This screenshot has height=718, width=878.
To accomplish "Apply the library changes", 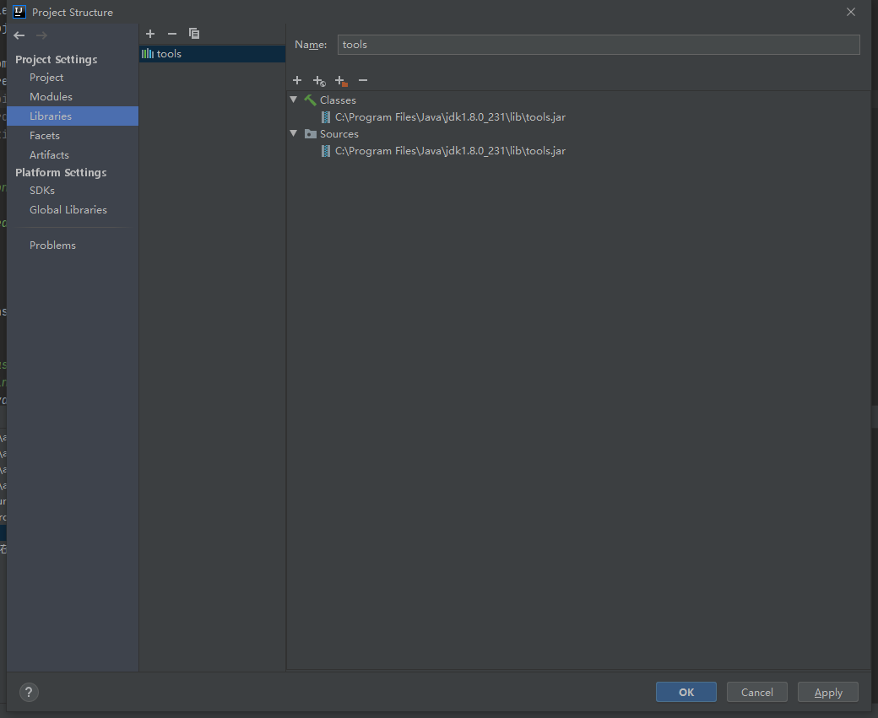I will point(828,692).
